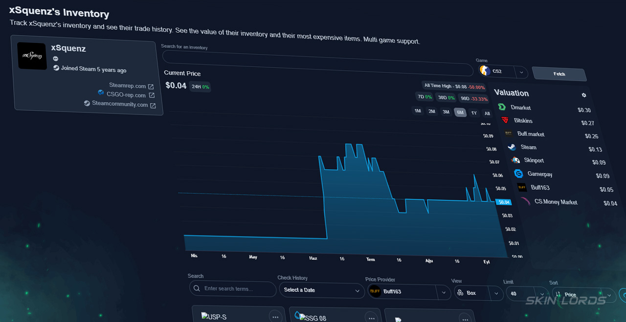
Task: Click the Buff.market $0.26 value
Action: [x=591, y=136]
